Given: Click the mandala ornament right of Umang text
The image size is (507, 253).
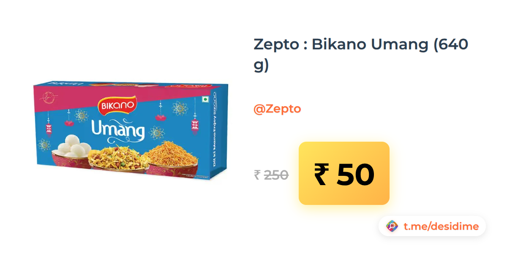Looking at the screenshot, I should [x=157, y=132].
